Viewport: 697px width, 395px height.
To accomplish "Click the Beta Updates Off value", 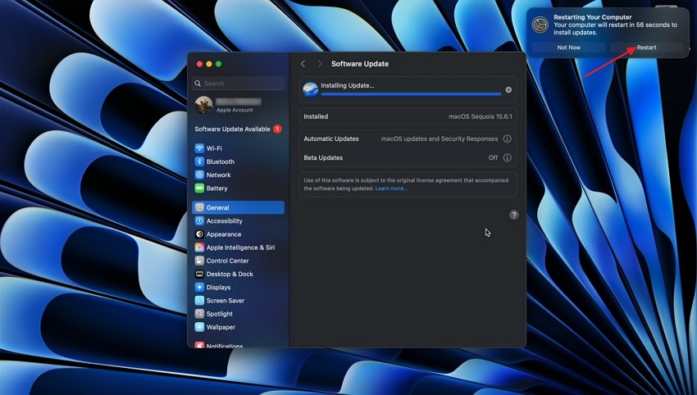I will [x=493, y=157].
